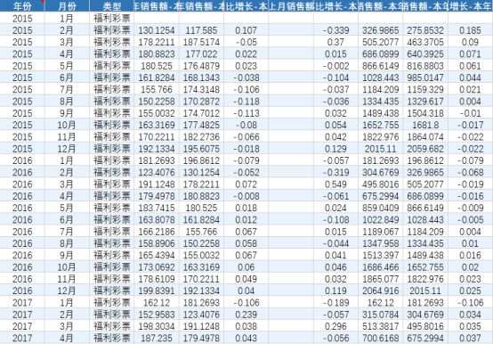Click the 275.8532 cell

click(x=425, y=30)
